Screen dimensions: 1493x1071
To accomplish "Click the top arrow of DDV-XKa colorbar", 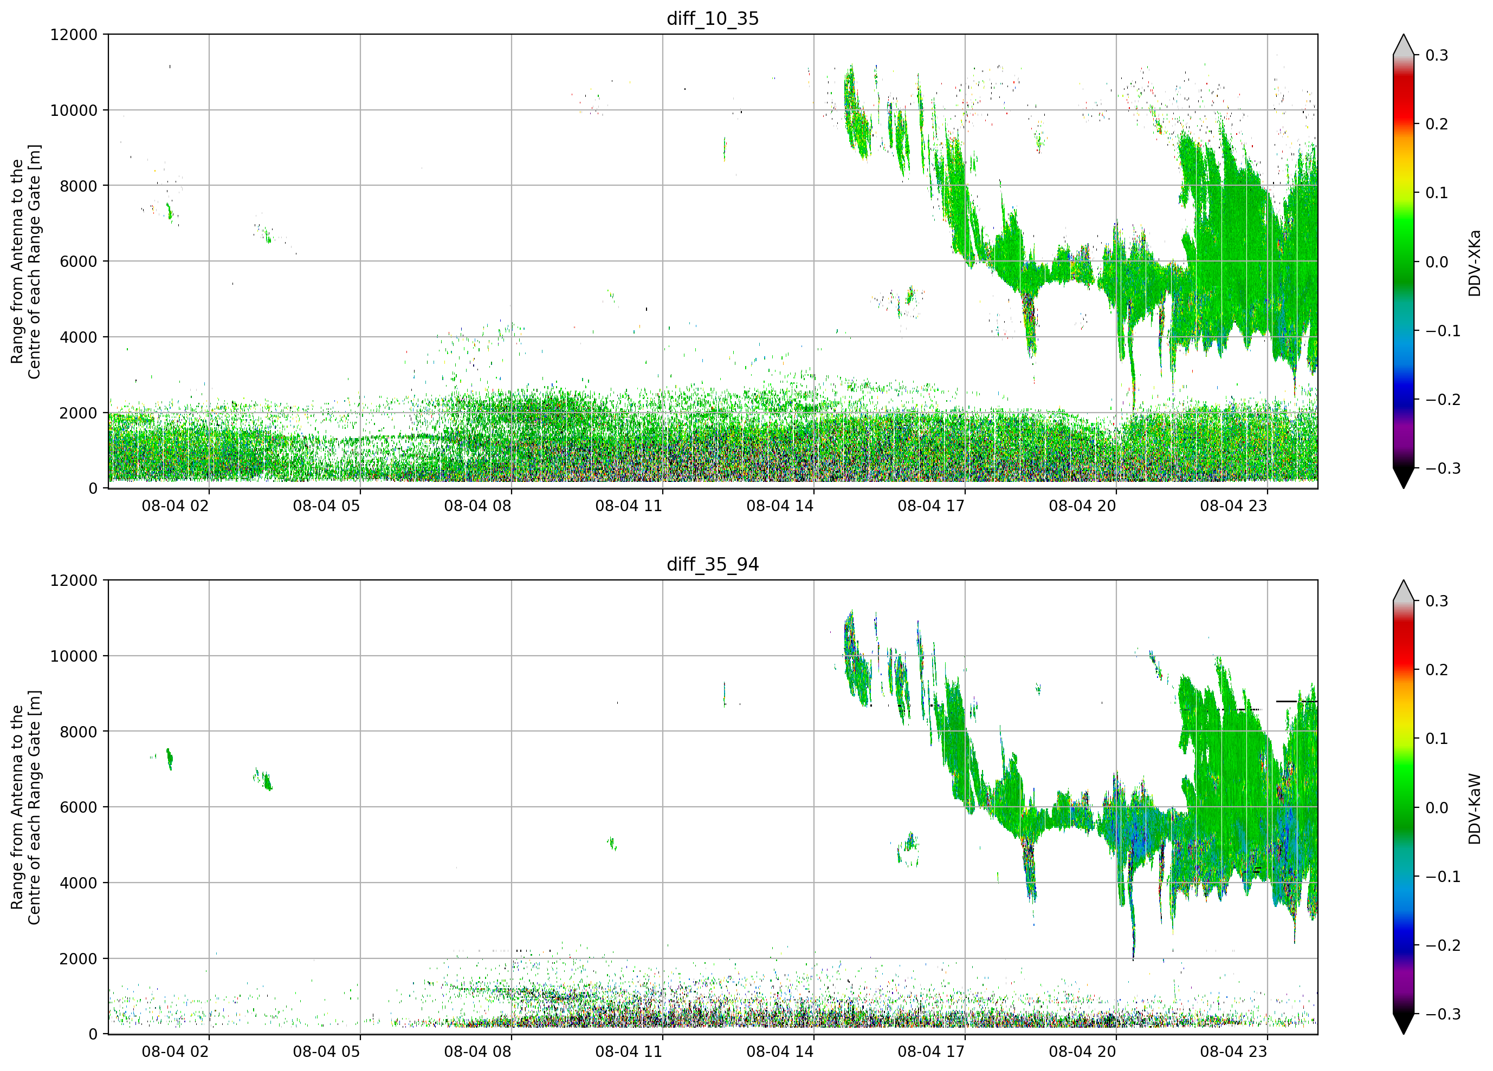I will 1404,46.
